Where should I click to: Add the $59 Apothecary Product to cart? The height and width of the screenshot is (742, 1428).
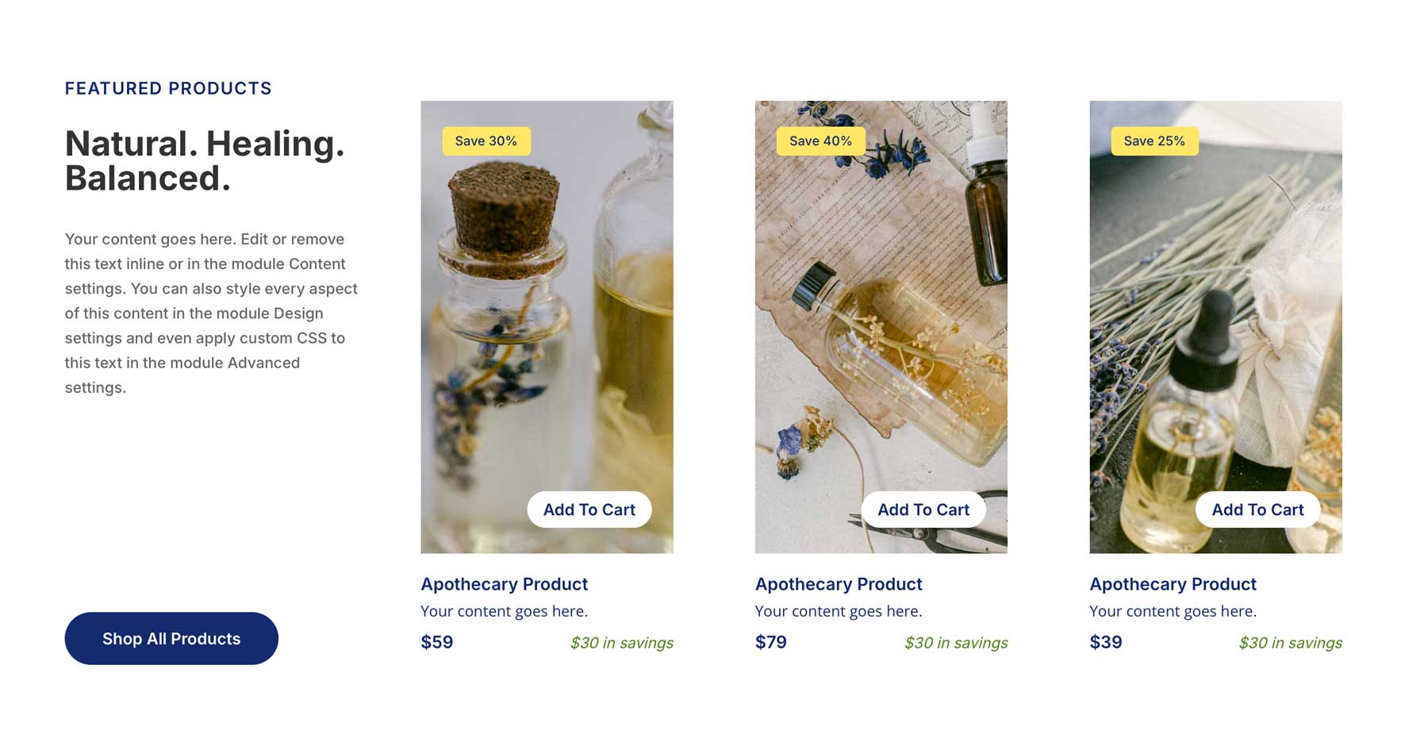click(x=589, y=509)
